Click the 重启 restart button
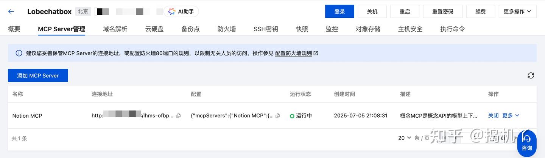Screen dimensions: 545x158 pyautogui.click(x=405, y=11)
